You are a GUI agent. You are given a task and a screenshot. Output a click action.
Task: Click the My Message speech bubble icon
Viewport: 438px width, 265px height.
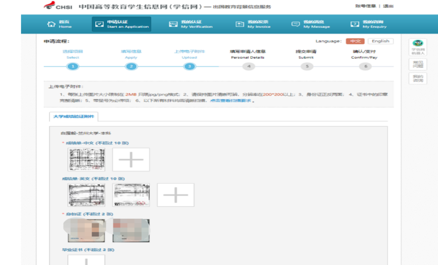pyautogui.click(x=296, y=24)
